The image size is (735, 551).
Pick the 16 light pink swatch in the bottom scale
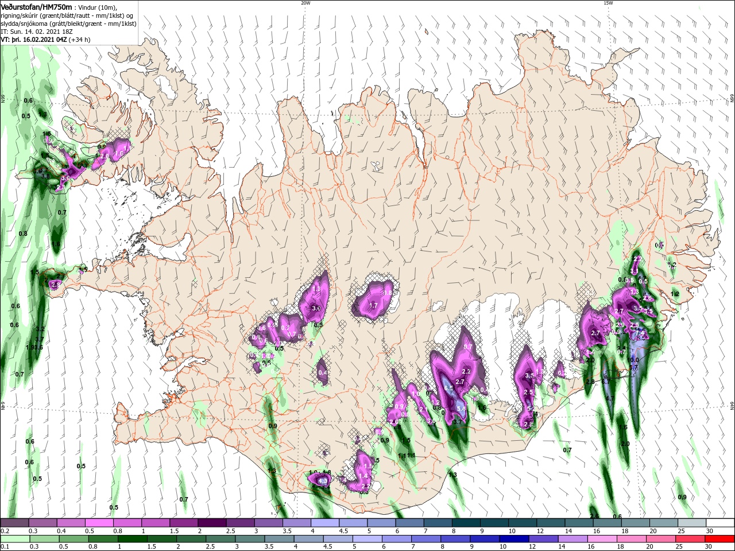tap(602, 539)
